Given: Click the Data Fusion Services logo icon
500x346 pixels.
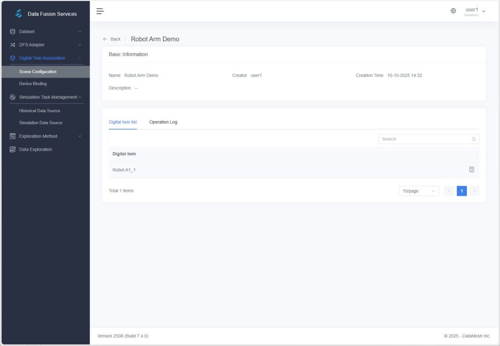Looking at the screenshot, I should [19, 13].
